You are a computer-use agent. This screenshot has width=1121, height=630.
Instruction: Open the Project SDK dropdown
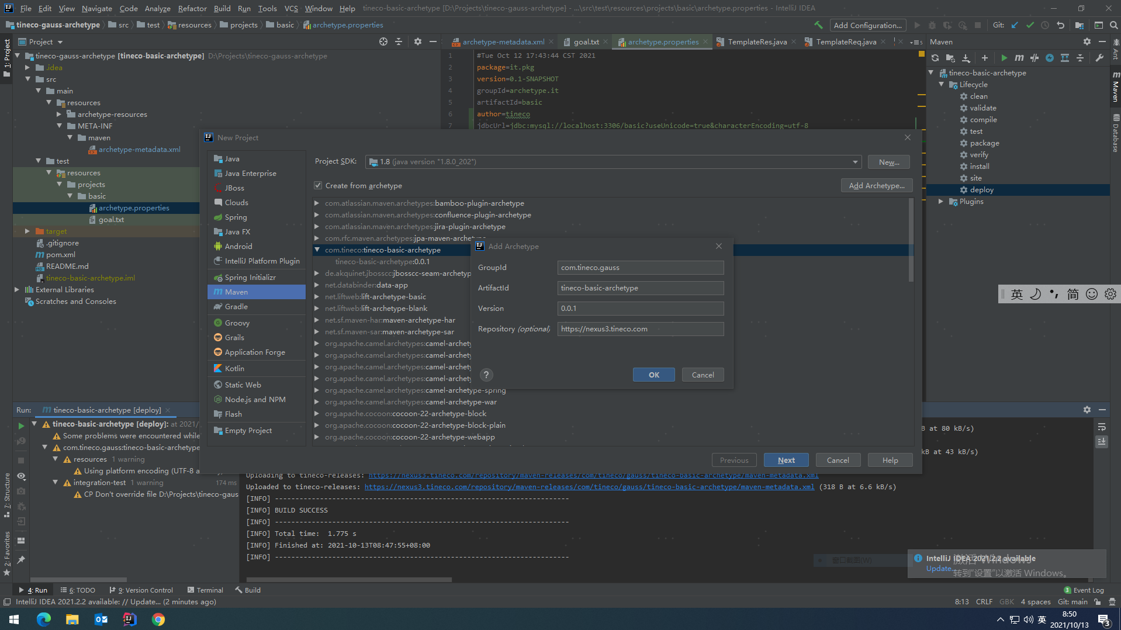[854, 162]
